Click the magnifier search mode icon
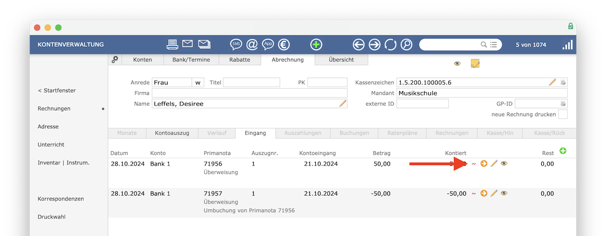 click(x=406, y=45)
